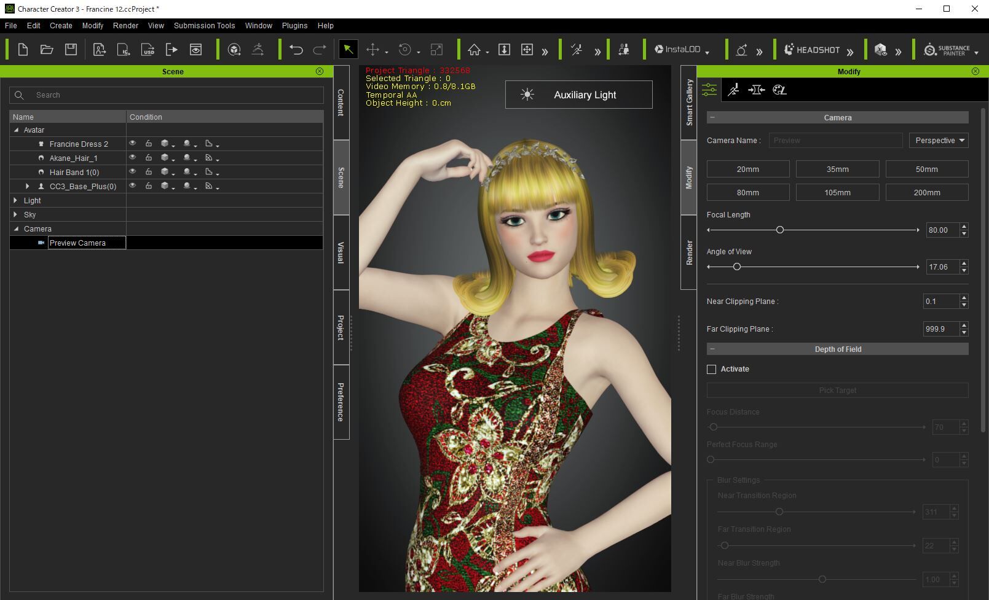Open the Perspective camera dropdown
The height and width of the screenshot is (600, 989).
click(x=939, y=141)
